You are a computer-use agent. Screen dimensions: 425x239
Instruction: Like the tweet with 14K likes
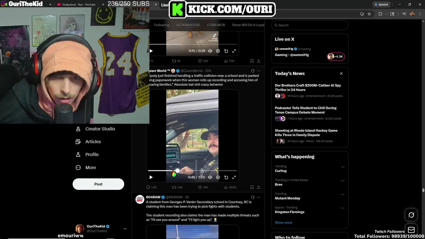click(x=203, y=187)
